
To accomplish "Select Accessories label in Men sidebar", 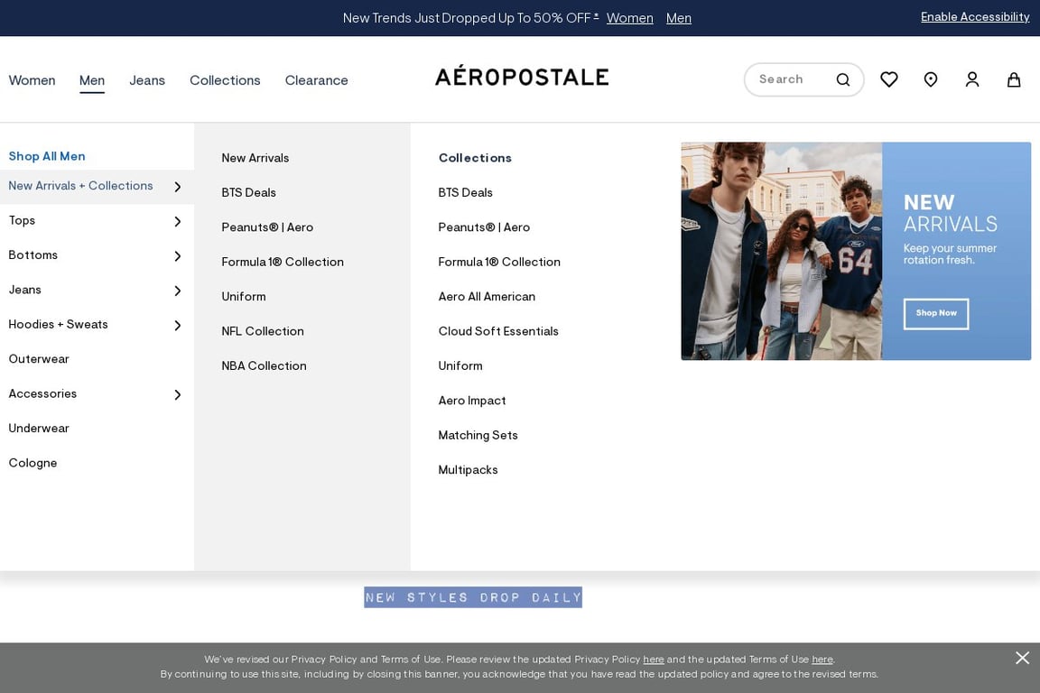I will (x=42, y=393).
